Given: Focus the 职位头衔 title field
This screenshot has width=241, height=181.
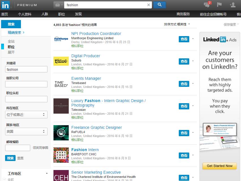Looking at the screenshot, I should tap(26, 99).
